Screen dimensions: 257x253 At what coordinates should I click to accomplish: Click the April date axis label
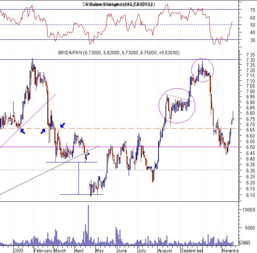coord(79,251)
